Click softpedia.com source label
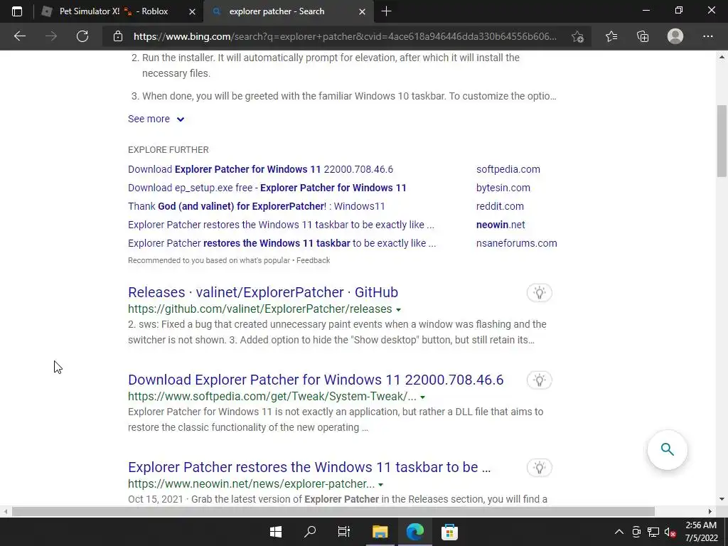This screenshot has height=546, width=728. 508,169
